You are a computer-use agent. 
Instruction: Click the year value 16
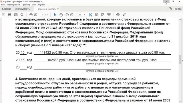(x=23, y=60)
